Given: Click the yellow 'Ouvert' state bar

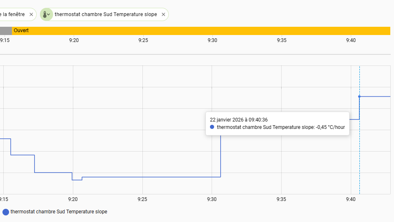Looking at the screenshot, I should click(x=201, y=30).
